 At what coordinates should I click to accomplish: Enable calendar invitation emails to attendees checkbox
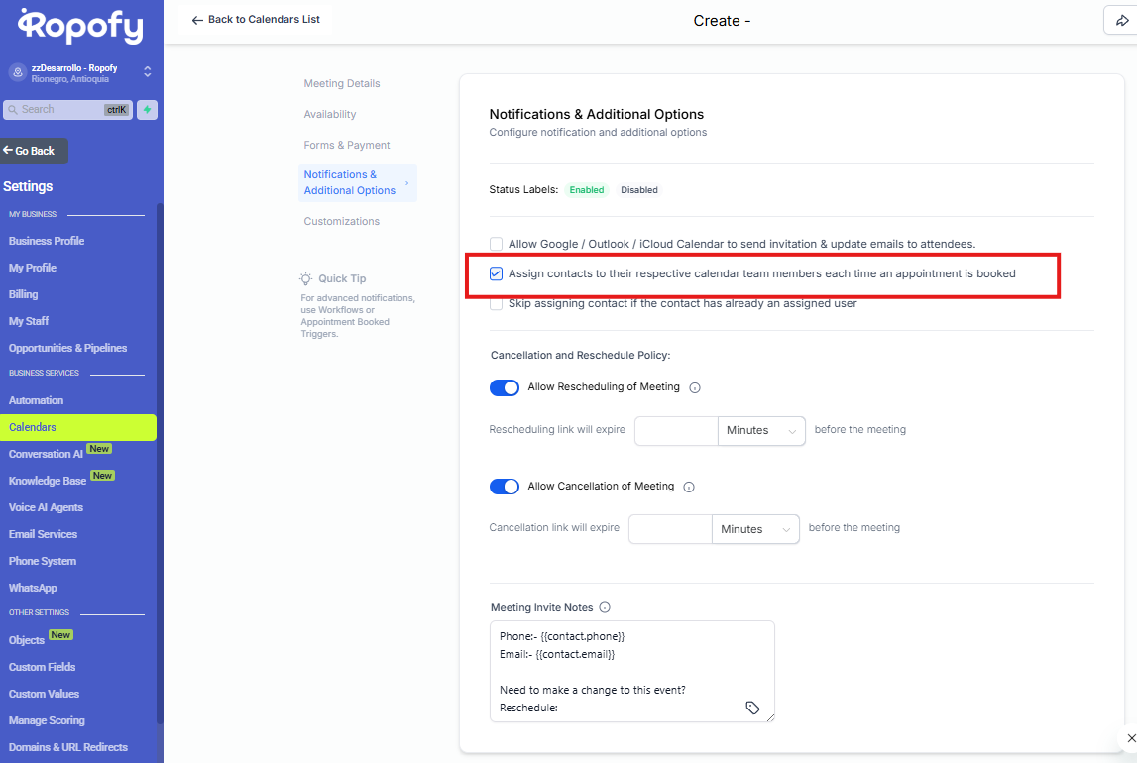coord(496,244)
